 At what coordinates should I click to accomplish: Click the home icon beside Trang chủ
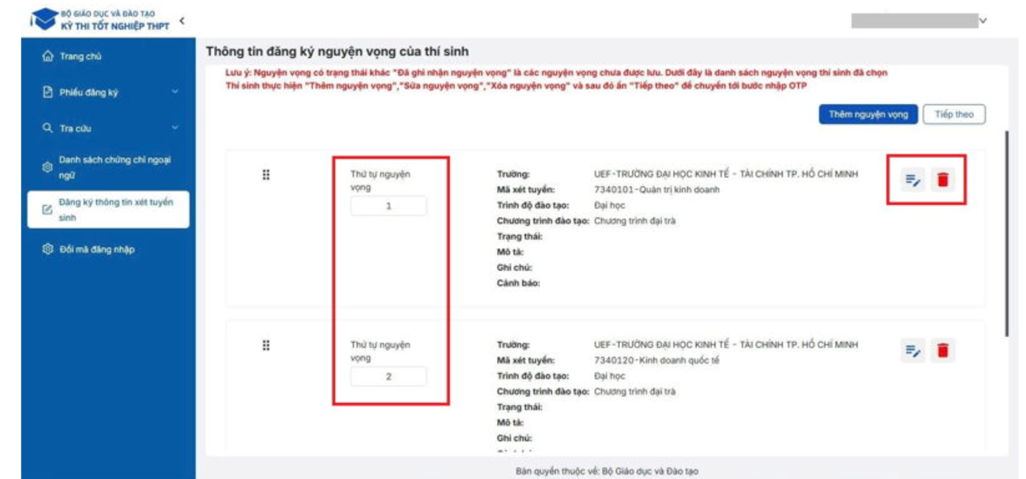48,56
